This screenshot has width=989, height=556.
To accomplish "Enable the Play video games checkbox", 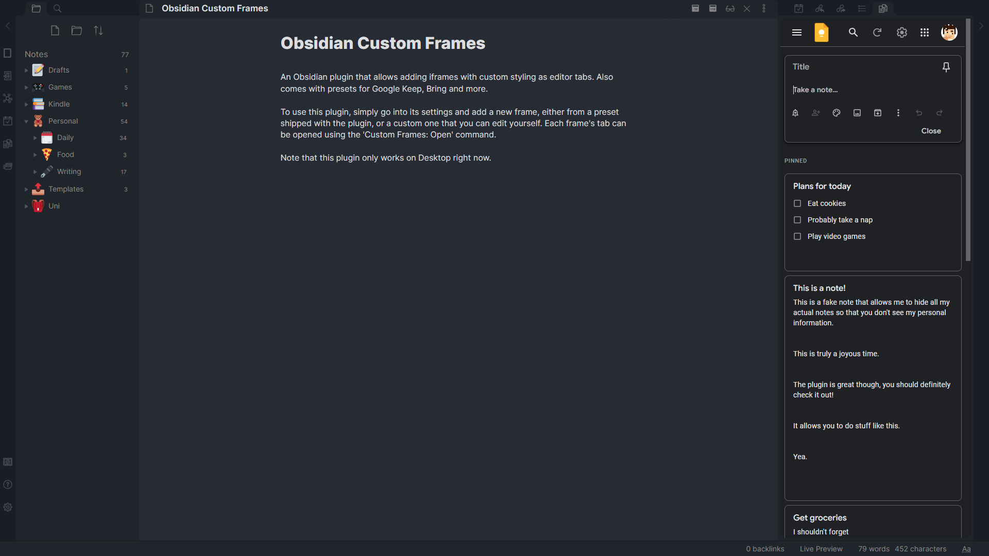I will point(797,236).
